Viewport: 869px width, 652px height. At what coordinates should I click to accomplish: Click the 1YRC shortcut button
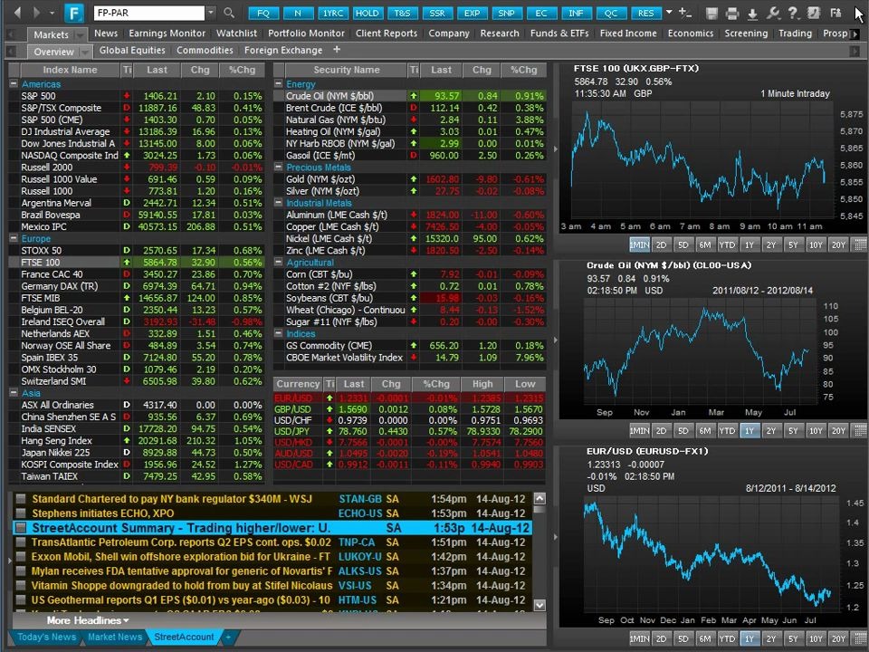click(333, 13)
